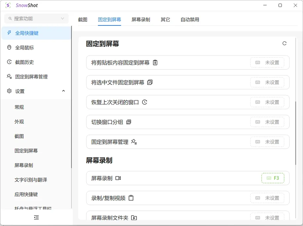Open 文字识别与翻译 settings
This screenshot has width=303, height=226.
(36, 180)
